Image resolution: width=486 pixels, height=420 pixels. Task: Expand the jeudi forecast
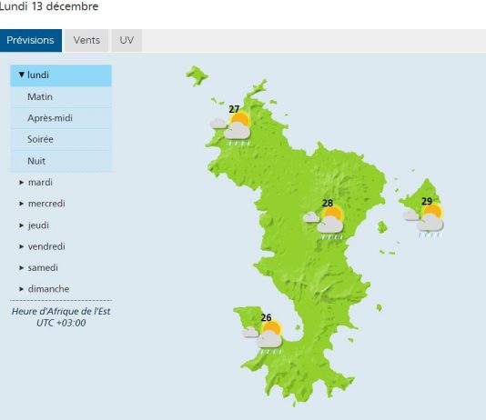pos(61,225)
